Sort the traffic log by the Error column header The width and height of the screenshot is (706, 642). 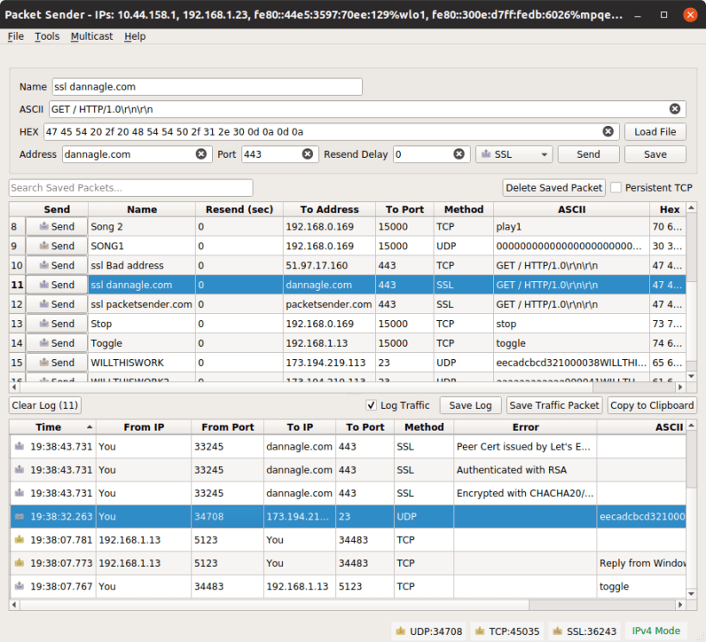pos(526,427)
